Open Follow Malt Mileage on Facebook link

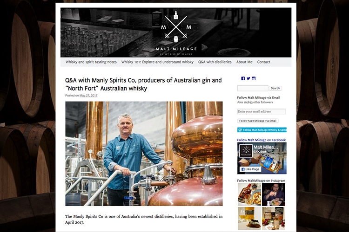click(262, 140)
